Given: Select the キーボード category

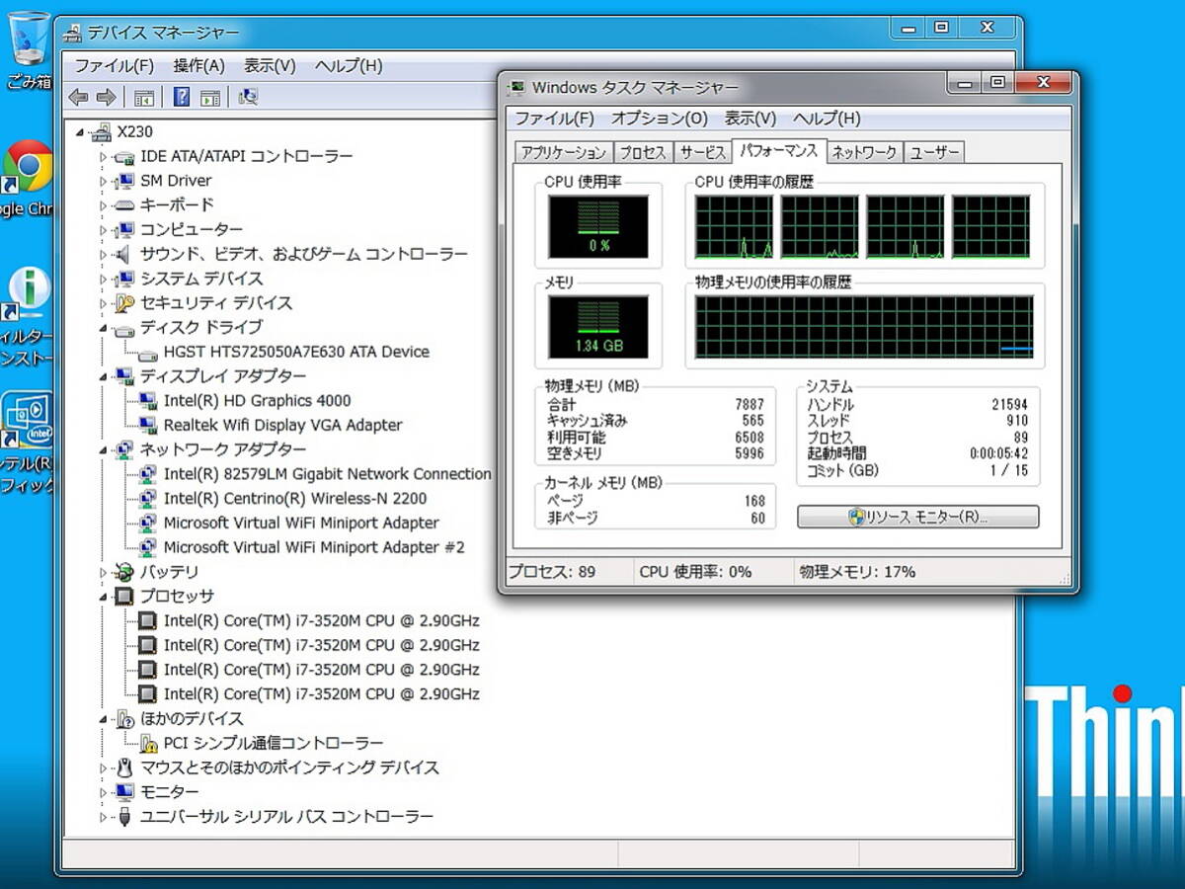Looking at the screenshot, I should click(x=177, y=204).
